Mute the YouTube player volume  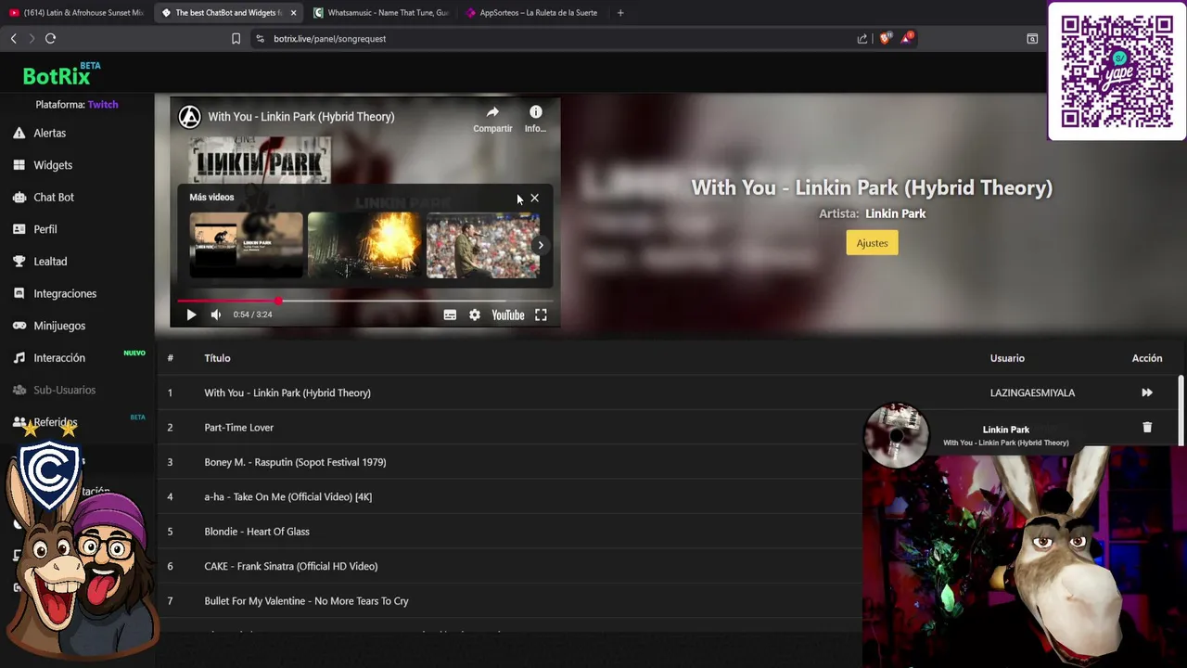tap(216, 315)
